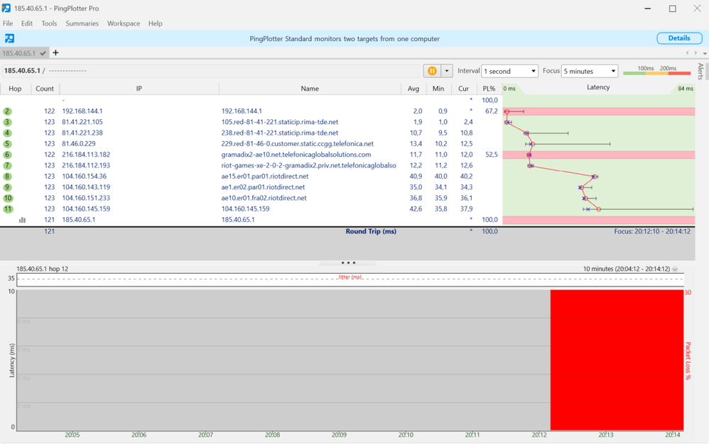
Task: Click the latency color scale legend
Action: tap(656, 72)
